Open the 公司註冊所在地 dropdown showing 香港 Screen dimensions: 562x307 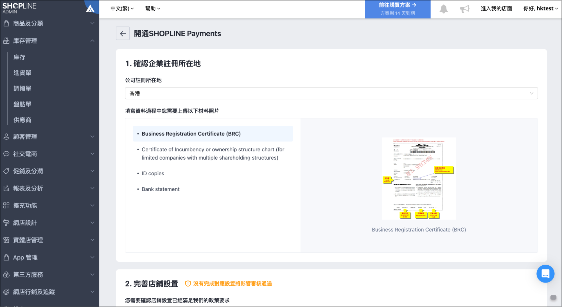pyautogui.click(x=331, y=93)
